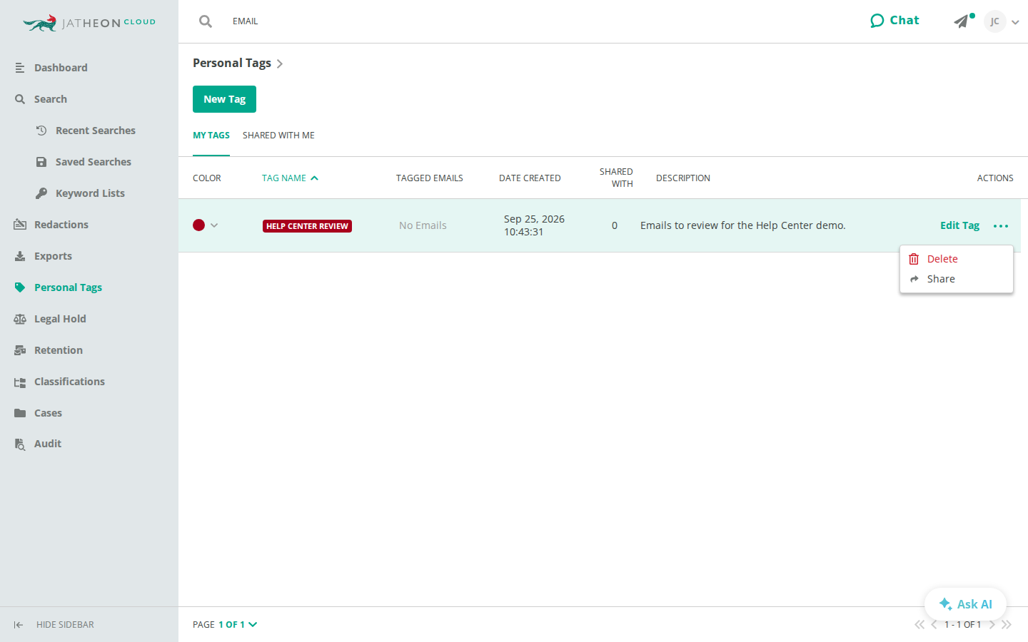Expand the tag color dropdown chevron
The width and height of the screenshot is (1028, 642).
click(x=214, y=225)
